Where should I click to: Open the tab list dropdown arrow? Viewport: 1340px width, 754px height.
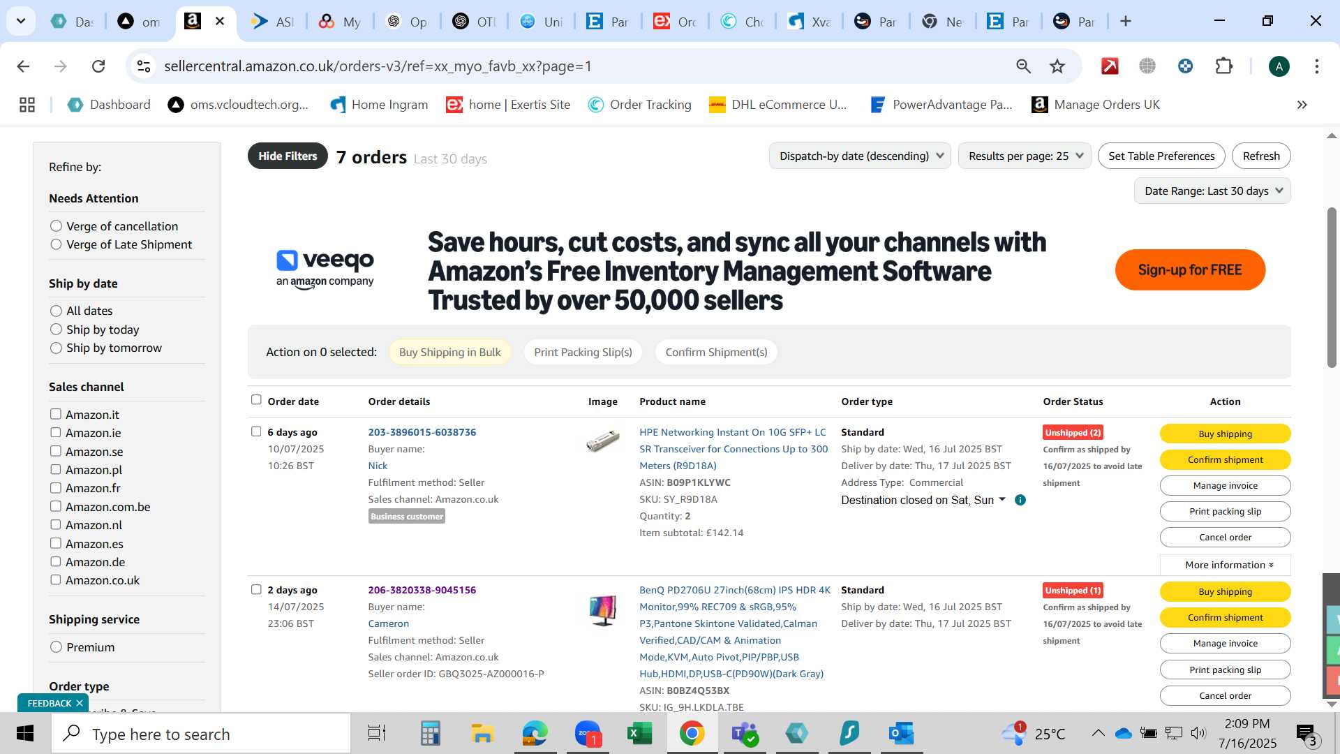(21, 21)
